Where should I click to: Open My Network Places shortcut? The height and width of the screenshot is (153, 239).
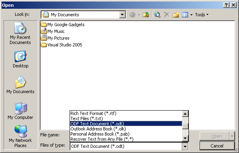(20, 136)
